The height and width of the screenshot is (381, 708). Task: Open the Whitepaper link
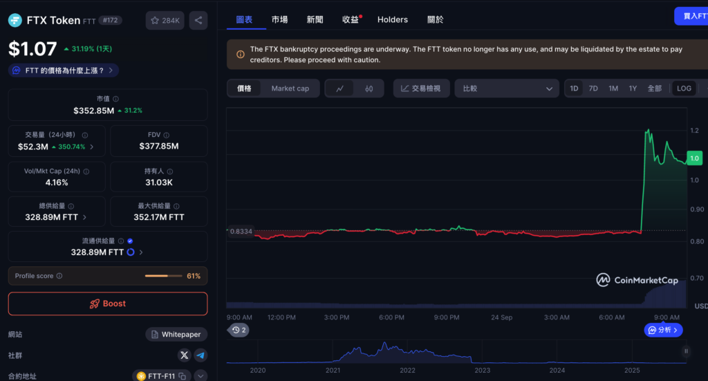[x=176, y=335]
